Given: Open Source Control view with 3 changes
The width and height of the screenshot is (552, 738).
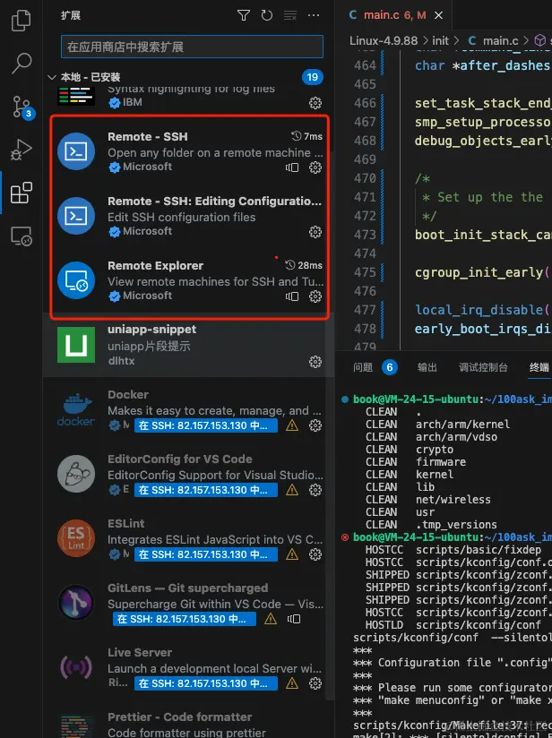Looking at the screenshot, I should [x=22, y=107].
